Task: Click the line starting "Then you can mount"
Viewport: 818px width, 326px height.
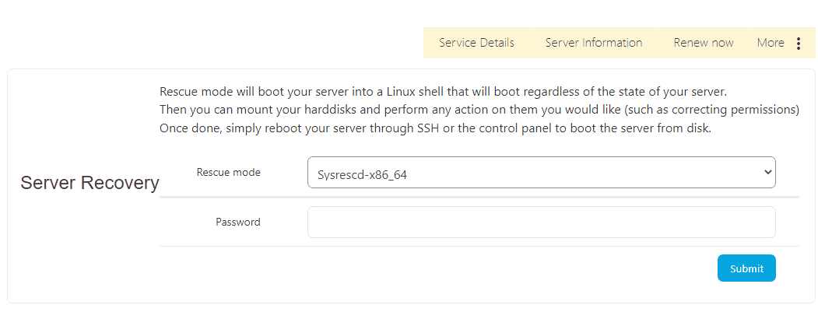Action: coord(479,110)
